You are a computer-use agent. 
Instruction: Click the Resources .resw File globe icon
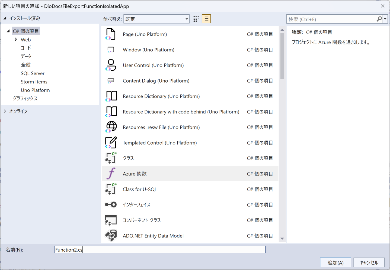111,127
